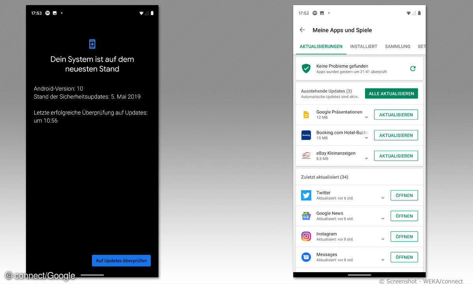
Task: Tap Stand der Sicherheitsupdates: 5. Mai 2019
Action: (87, 97)
